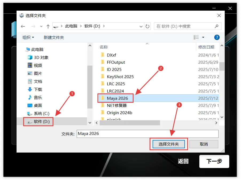Click the file list vertical scrollbar thumb
The width and height of the screenshot is (241, 180).
click(222, 66)
